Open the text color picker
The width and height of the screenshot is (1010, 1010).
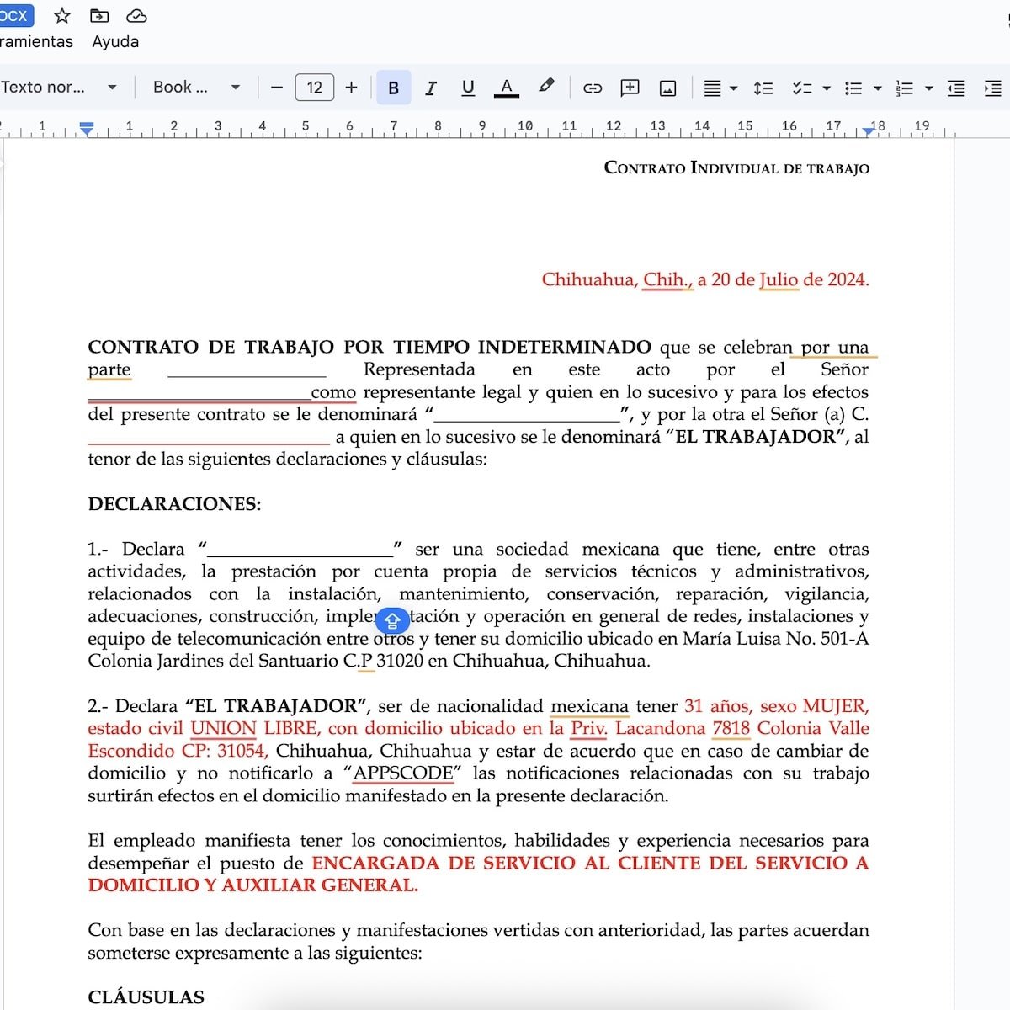(x=506, y=87)
